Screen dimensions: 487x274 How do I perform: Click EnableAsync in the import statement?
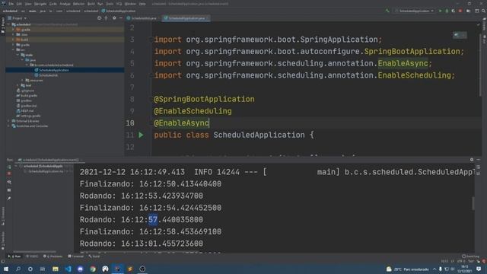click(x=403, y=63)
